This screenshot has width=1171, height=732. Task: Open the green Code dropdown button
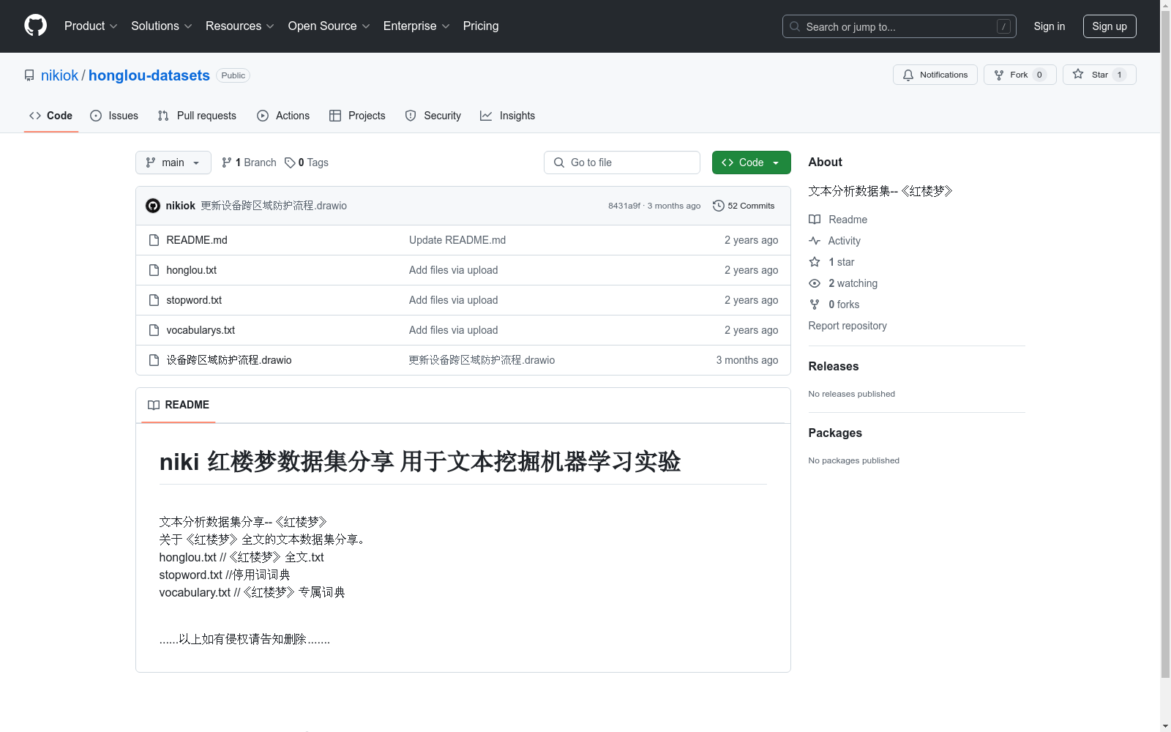pos(751,163)
